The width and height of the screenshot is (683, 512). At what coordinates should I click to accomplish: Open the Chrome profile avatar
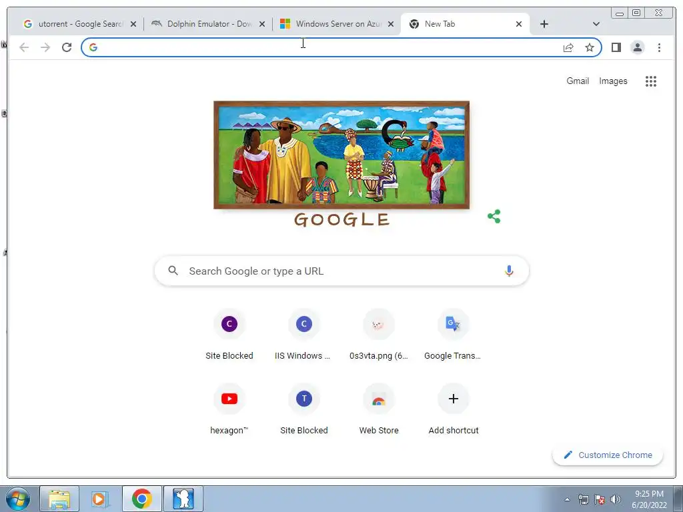637,47
